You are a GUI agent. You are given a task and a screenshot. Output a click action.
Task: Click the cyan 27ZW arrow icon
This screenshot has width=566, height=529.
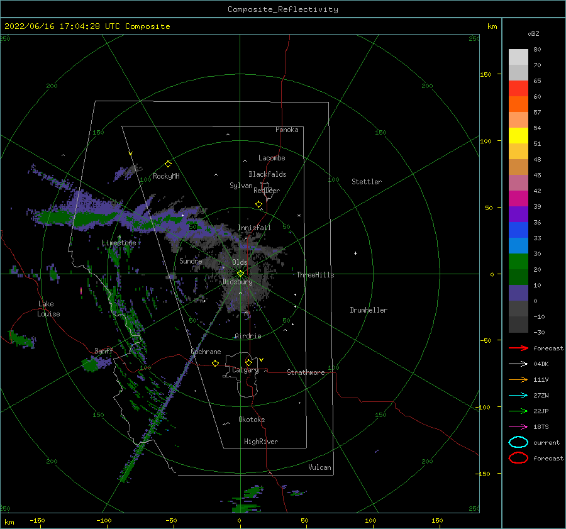(x=518, y=396)
